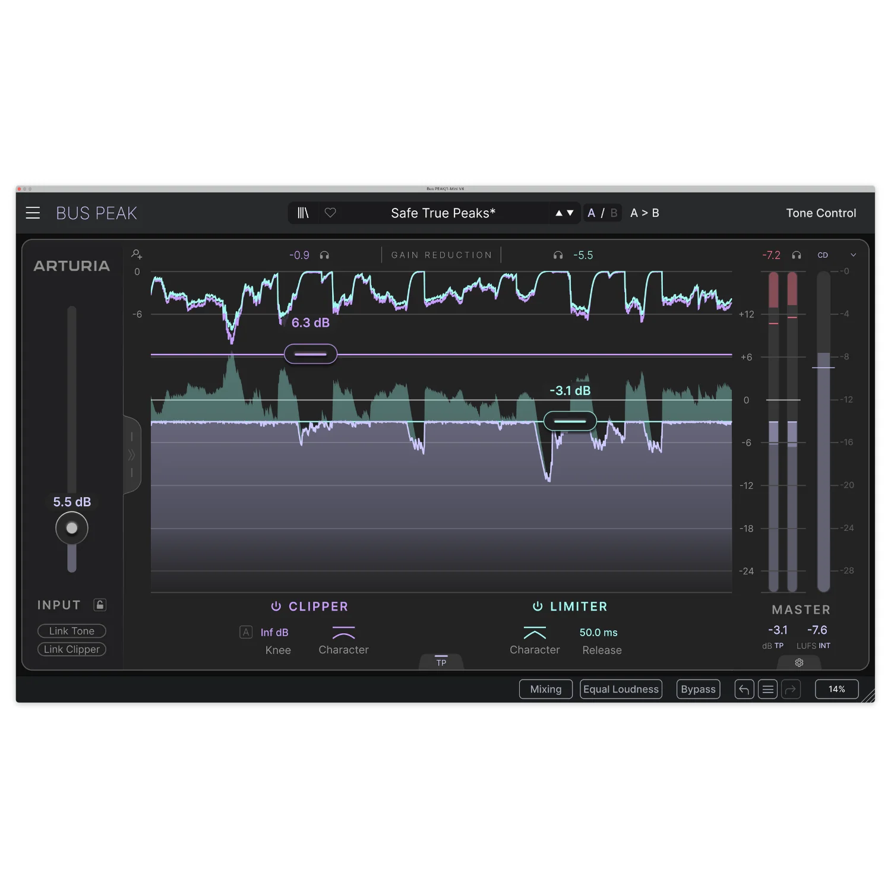Screen dimensions: 891x891
Task: Click the GAIN REDUCTION label
Action: (x=441, y=255)
